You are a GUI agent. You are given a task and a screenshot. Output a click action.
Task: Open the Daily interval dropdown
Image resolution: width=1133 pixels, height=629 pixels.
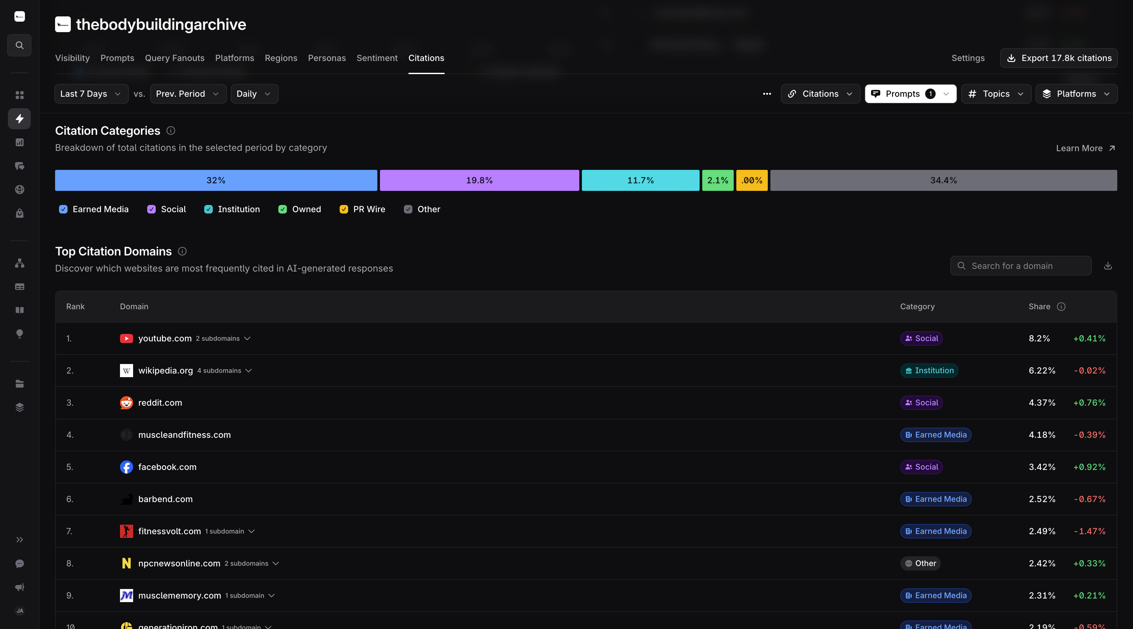click(255, 94)
